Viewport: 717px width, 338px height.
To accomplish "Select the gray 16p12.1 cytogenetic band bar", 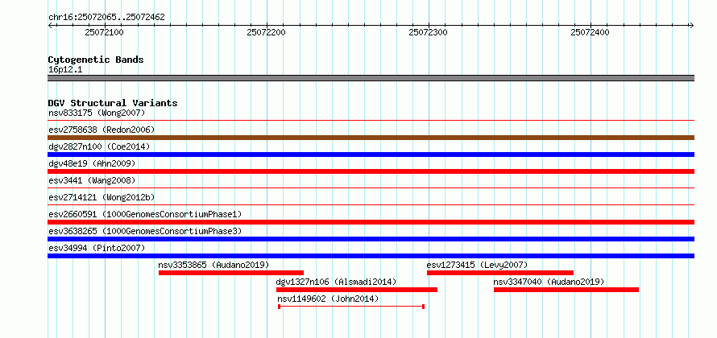I will (371, 78).
